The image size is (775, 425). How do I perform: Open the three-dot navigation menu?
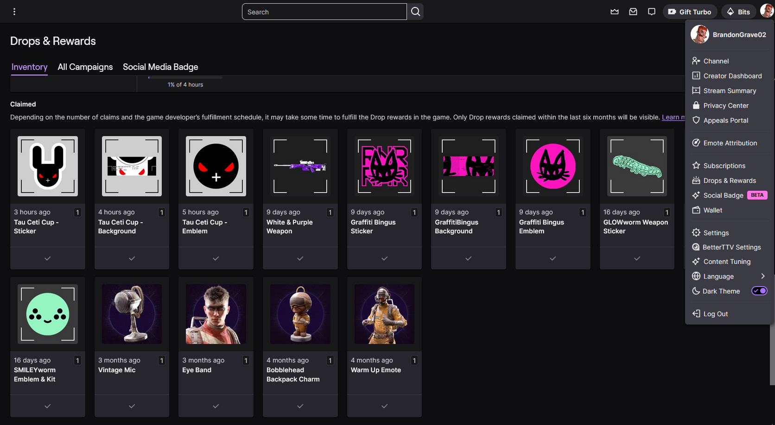tap(14, 12)
